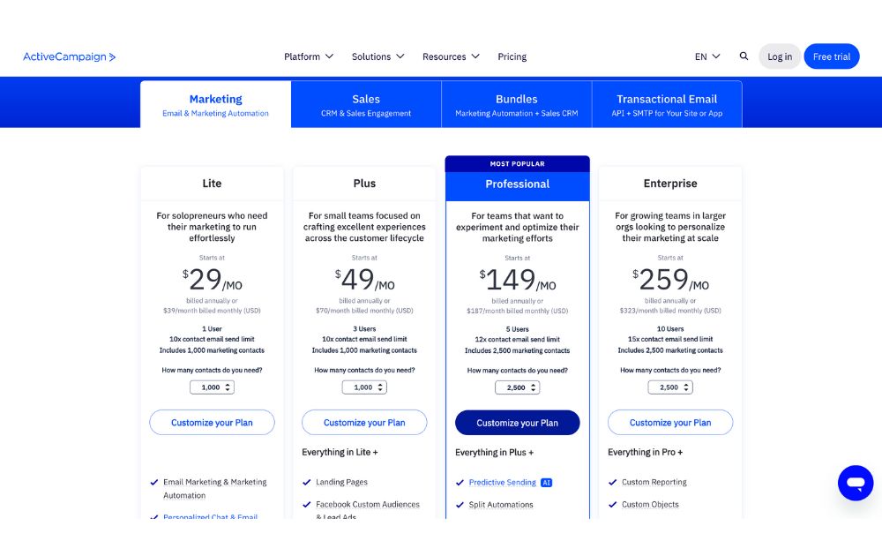Adjust Lite plan contacts stepper

[x=212, y=387]
